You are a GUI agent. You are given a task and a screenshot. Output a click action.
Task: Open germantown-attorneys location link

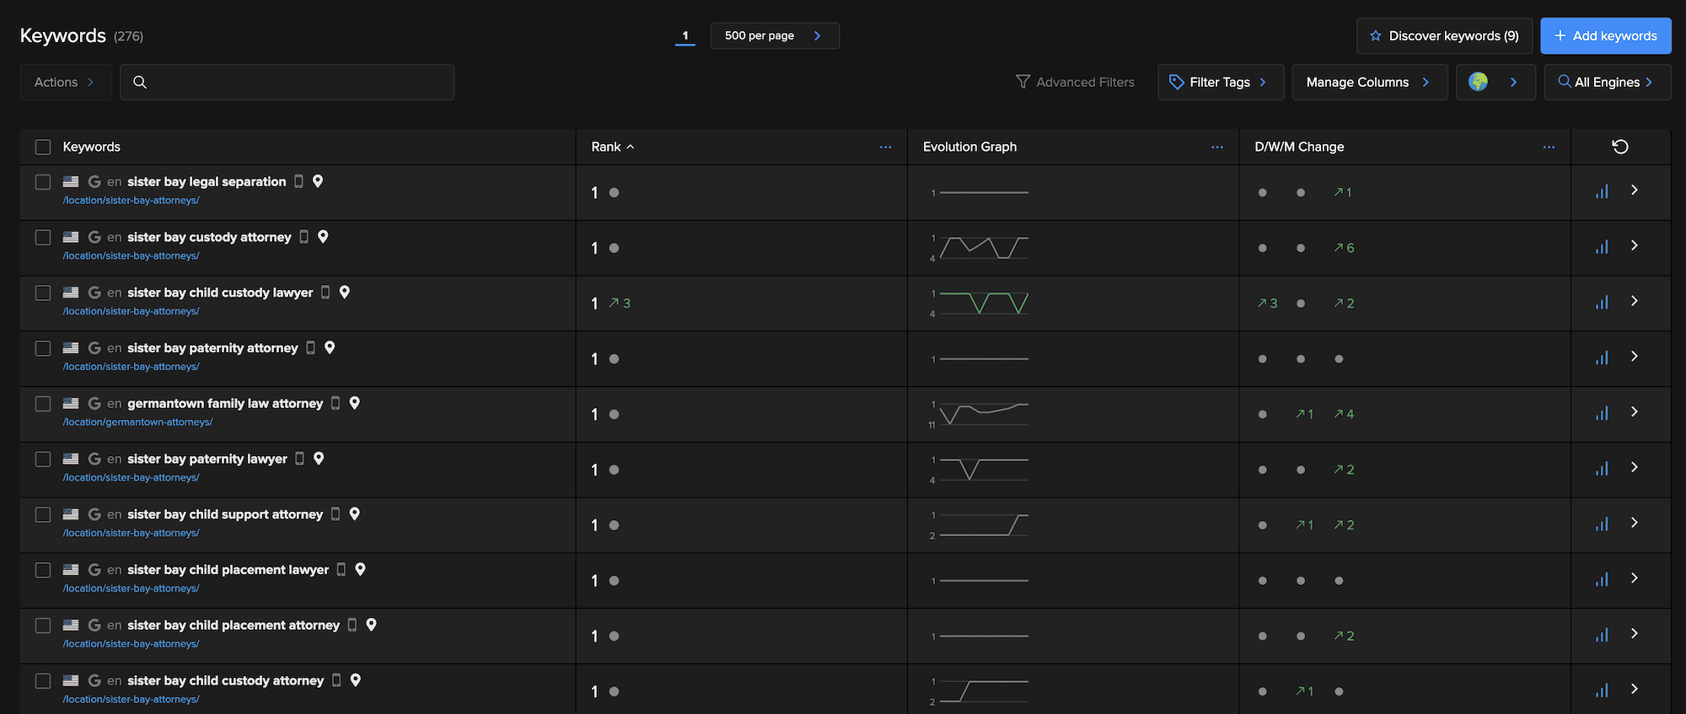pyautogui.click(x=137, y=421)
